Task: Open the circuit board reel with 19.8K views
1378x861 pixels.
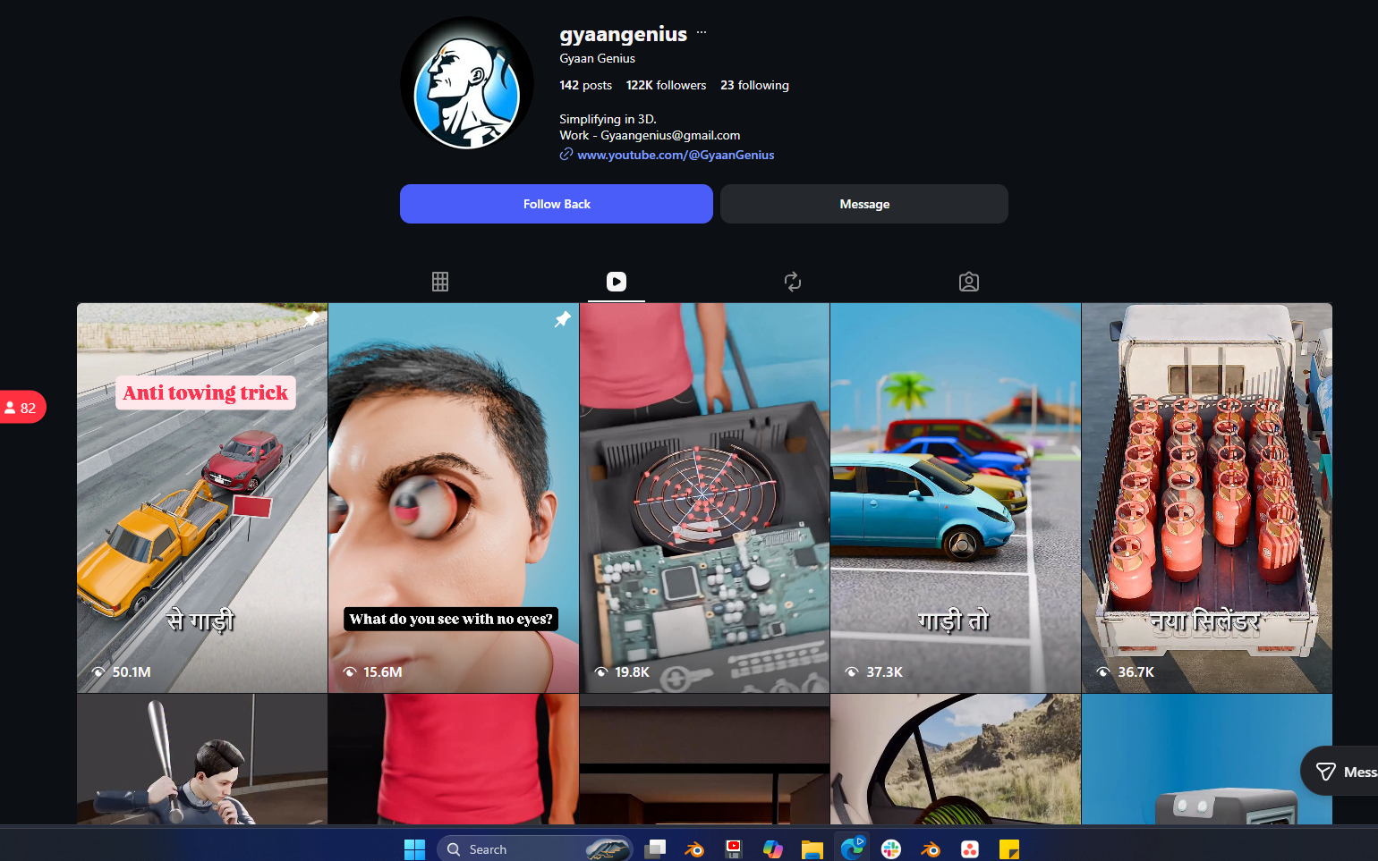Action: [704, 498]
